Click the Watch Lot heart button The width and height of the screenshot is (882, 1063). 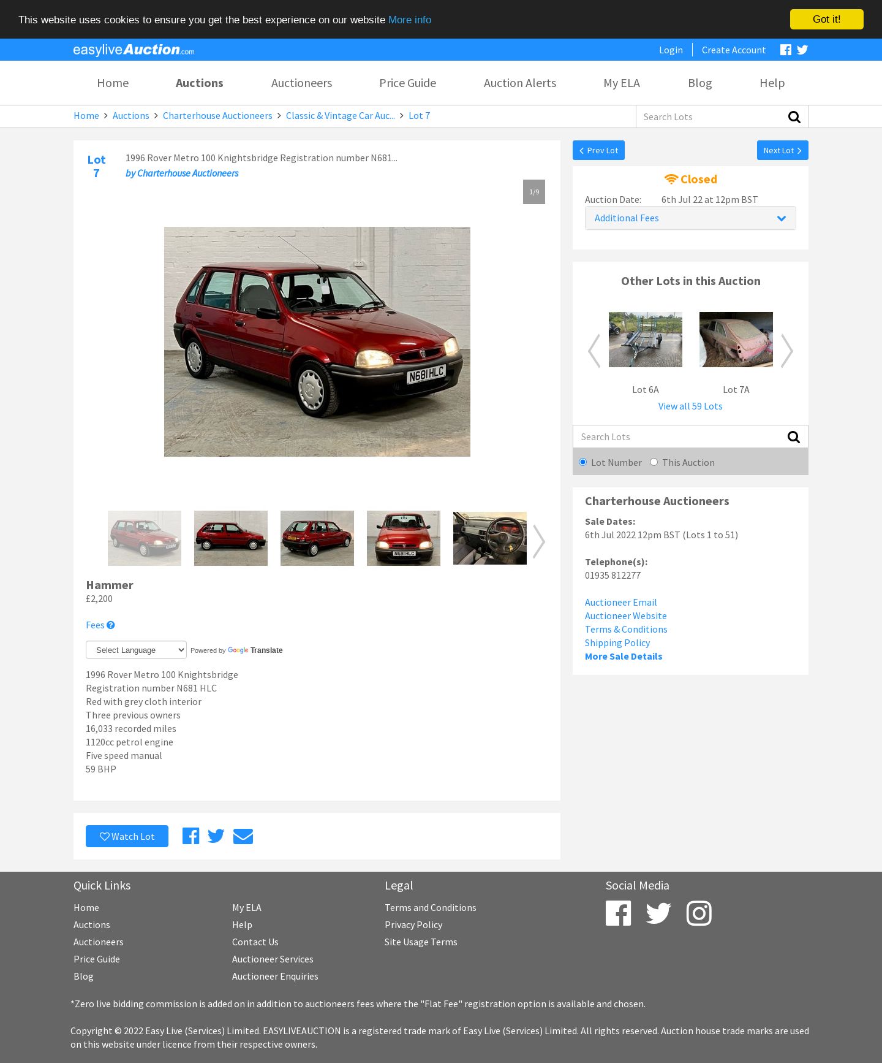tap(127, 836)
